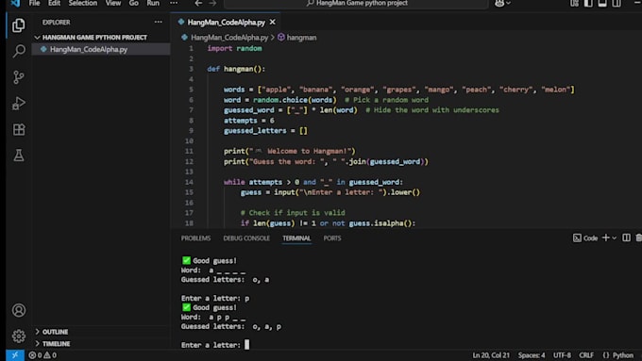Go back with the left arrow
The width and height of the screenshot is (642, 361).
(x=198, y=3)
